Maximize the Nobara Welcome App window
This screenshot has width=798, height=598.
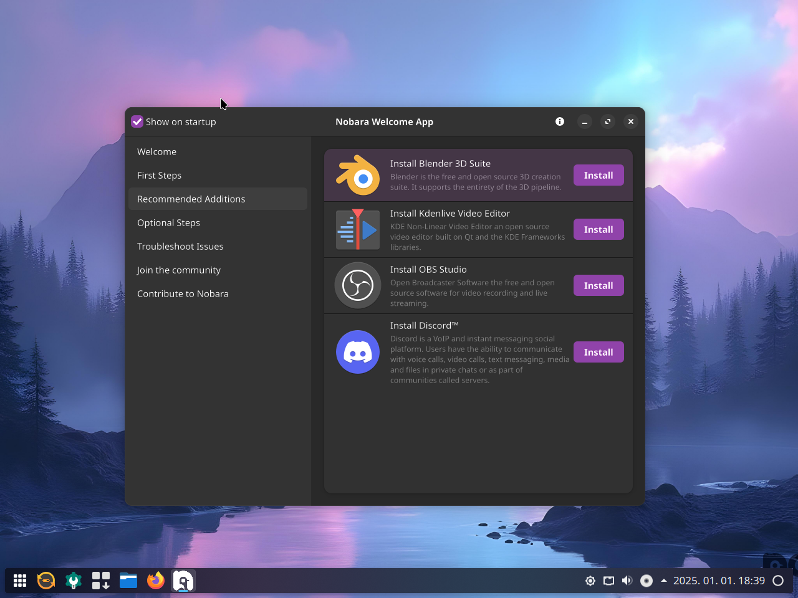[x=608, y=122]
